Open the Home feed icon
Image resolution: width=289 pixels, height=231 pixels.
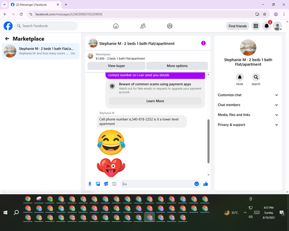(x=116, y=26)
